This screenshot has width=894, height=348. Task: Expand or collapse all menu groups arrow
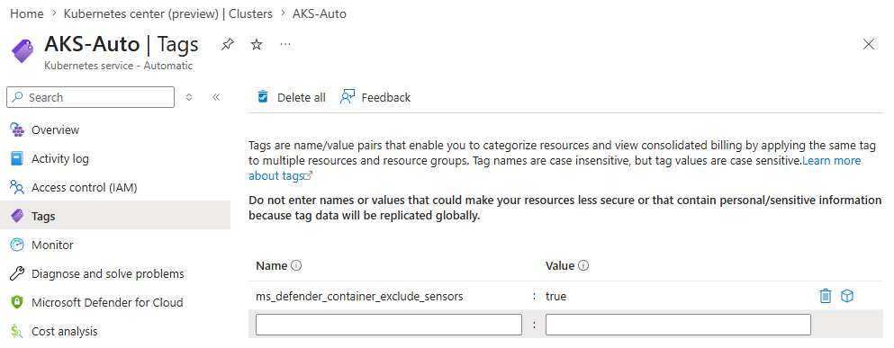point(189,97)
